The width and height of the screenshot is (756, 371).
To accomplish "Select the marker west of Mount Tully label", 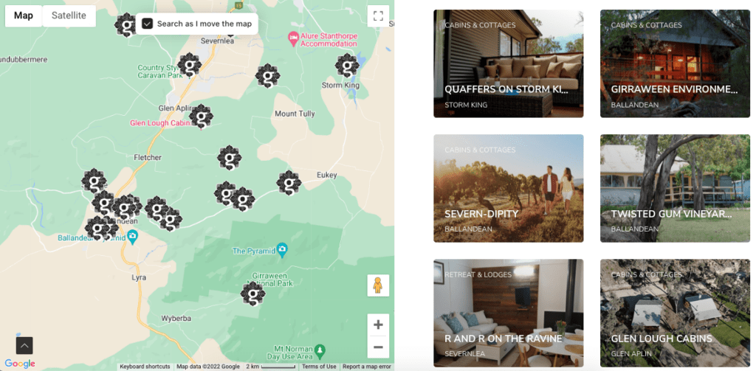I will (267, 76).
